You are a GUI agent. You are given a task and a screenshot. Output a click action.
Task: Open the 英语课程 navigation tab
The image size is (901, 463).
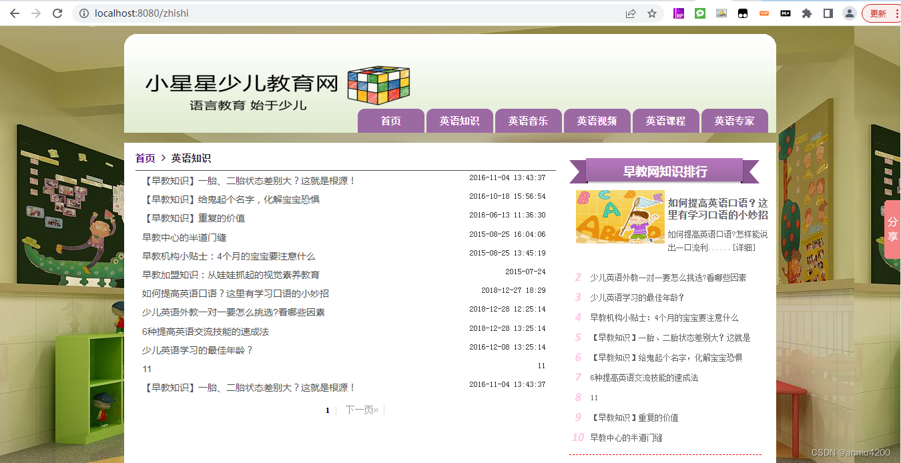click(665, 121)
